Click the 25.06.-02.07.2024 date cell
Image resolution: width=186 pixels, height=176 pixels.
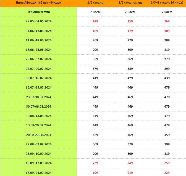pyautogui.click(x=39, y=59)
